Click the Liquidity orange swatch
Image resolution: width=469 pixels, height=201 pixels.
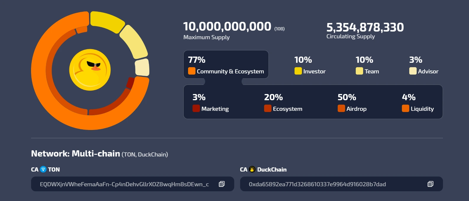(405, 108)
